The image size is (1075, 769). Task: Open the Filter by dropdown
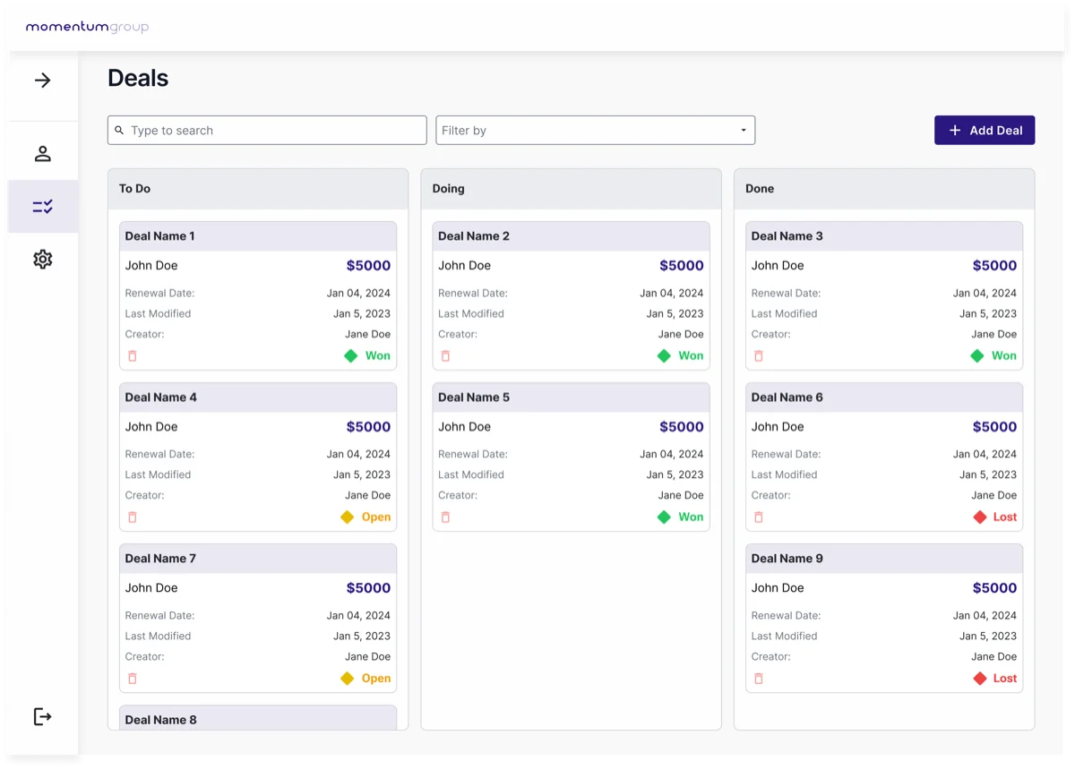point(596,131)
